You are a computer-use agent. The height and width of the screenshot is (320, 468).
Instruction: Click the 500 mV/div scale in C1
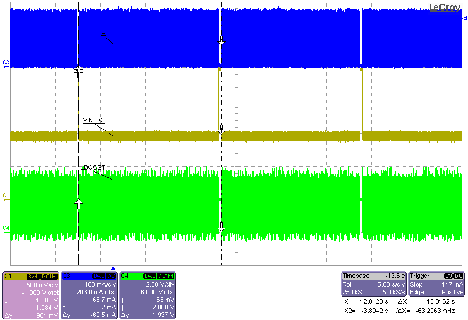42,285
